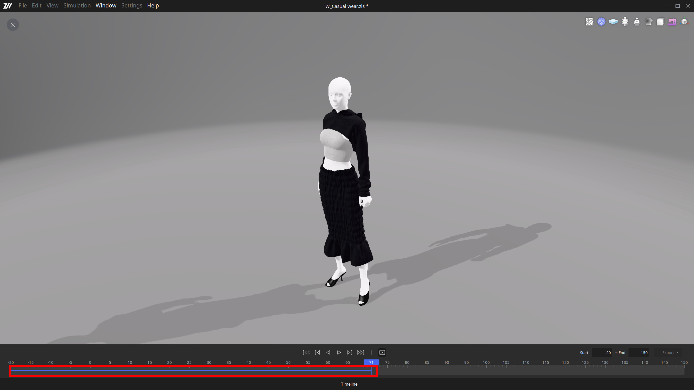This screenshot has width=694, height=390.
Task: Click the blue particle sphere icon
Action: (601, 22)
